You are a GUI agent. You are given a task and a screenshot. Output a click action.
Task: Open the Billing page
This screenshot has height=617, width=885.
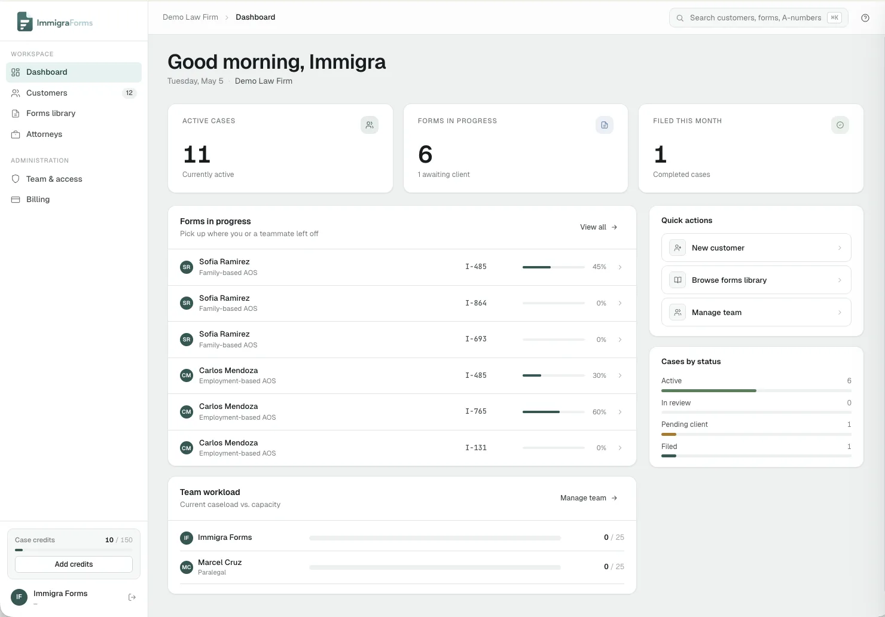pos(74,200)
